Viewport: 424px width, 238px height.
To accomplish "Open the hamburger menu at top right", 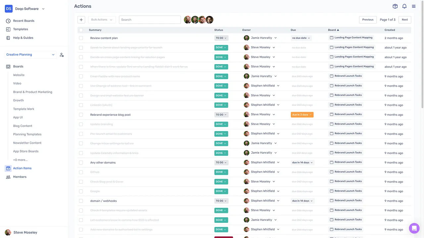I will (414, 6).
